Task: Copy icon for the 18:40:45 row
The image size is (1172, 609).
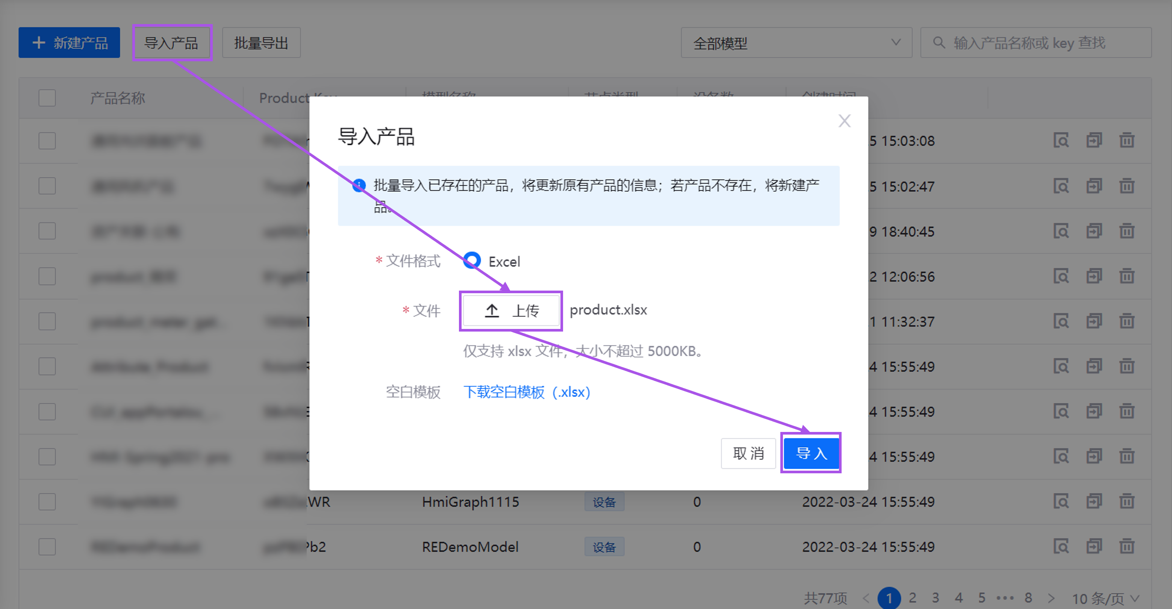Action: pyautogui.click(x=1094, y=231)
